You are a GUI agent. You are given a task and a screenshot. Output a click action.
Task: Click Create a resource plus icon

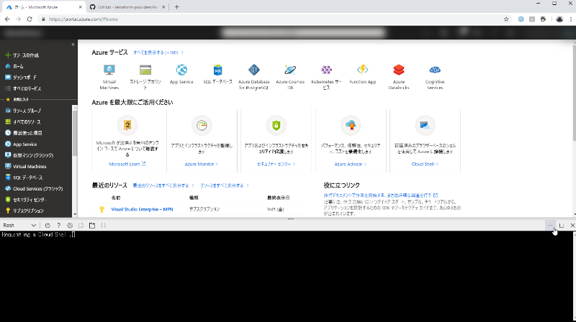8,55
